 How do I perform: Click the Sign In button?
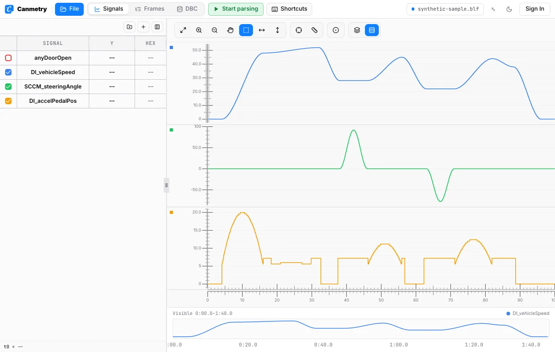tap(535, 9)
